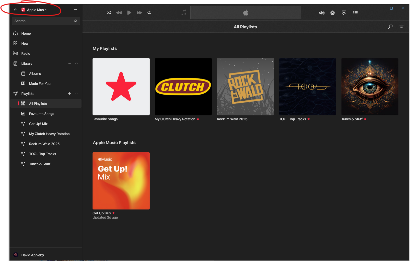The image size is (410, 261).
Task: Click the back arrow beside Apple Music
Action: click(x=16, y=10)
